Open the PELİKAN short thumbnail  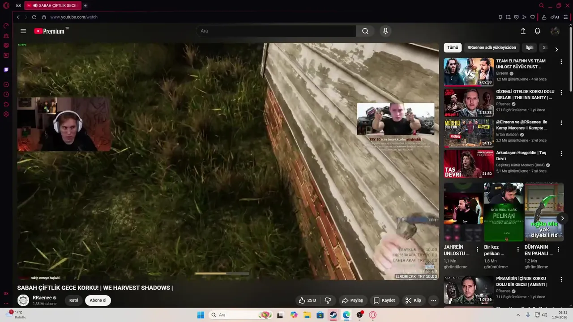[x=504, y=212]
